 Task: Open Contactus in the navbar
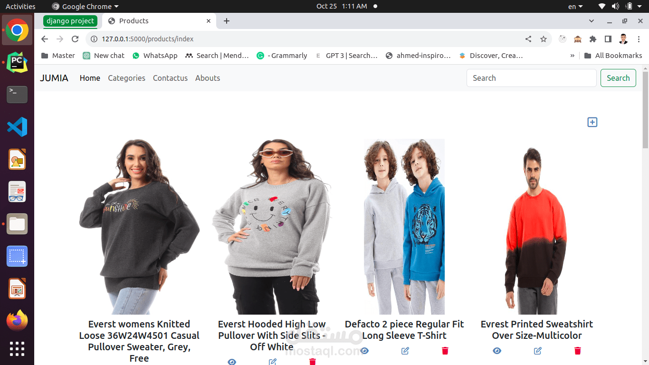pos(170,78)
